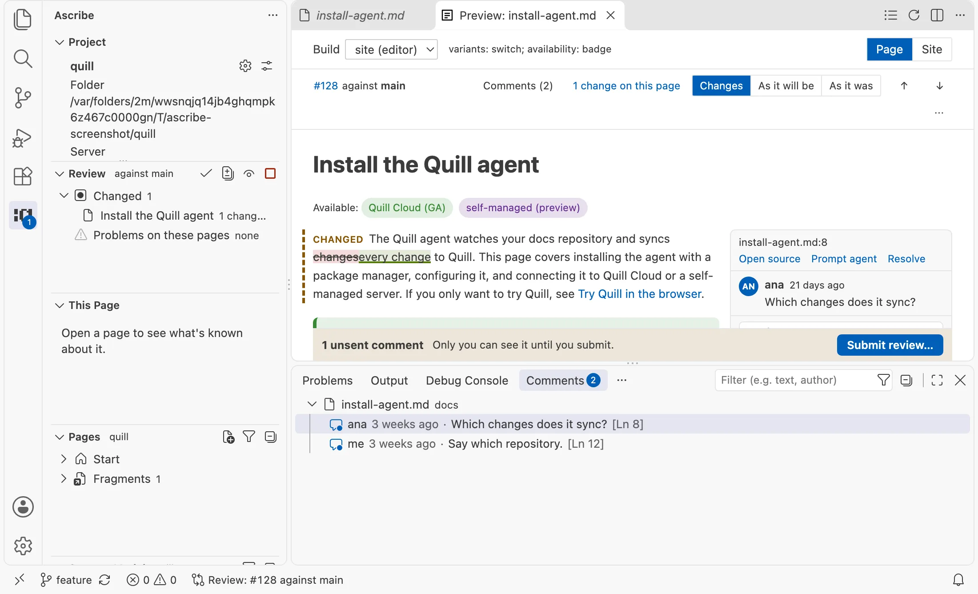Screen dimensions: 978x594
Task: Open the outline list icon in tab bar
Action: coord(890,15)
